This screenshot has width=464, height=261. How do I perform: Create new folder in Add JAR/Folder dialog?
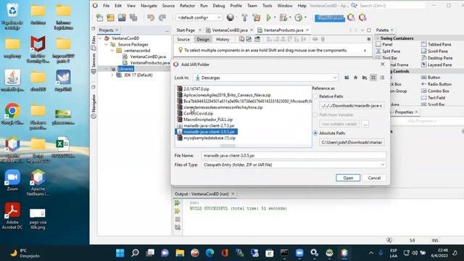click(365, 78)
